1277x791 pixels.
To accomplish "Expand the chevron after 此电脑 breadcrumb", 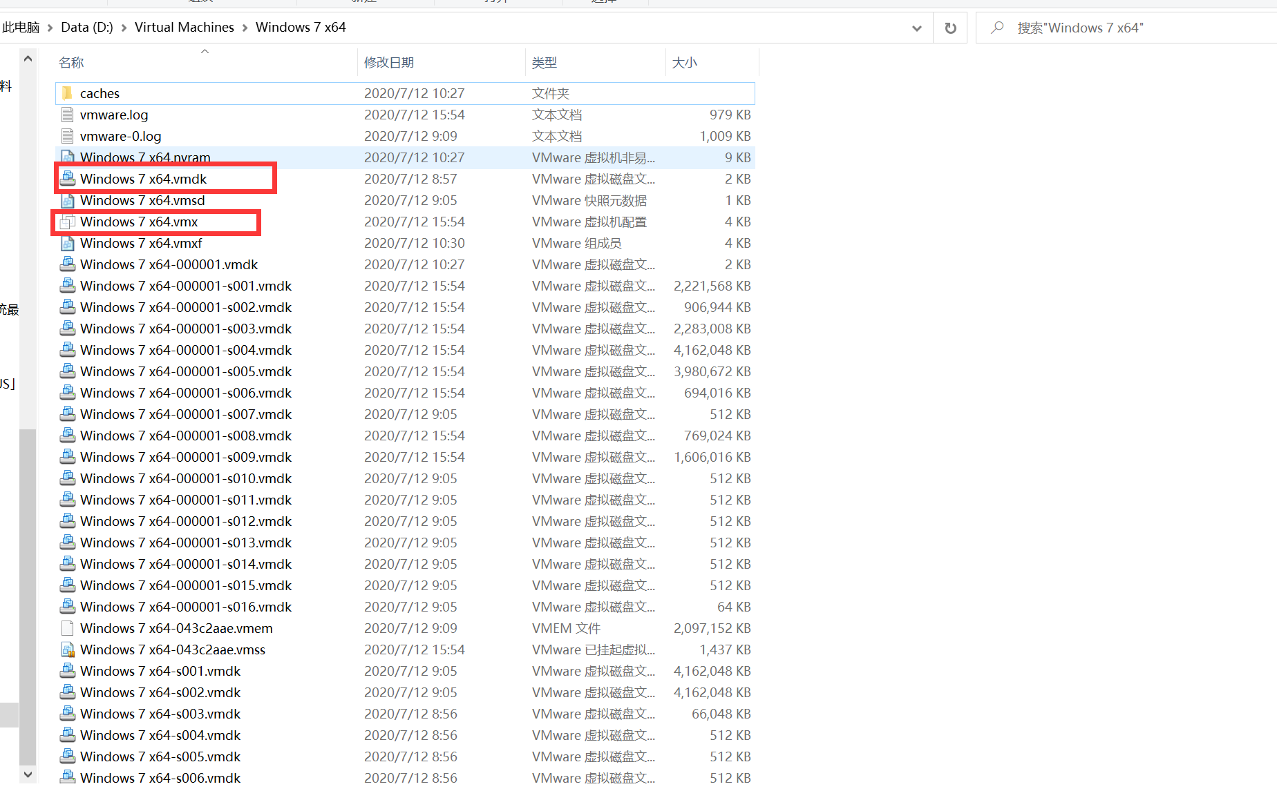I will (x=50, y=28).
